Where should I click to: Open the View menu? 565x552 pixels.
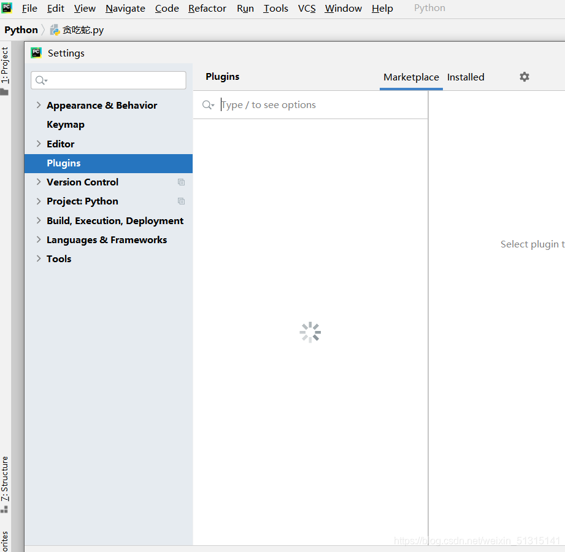[x=85, y=9]
